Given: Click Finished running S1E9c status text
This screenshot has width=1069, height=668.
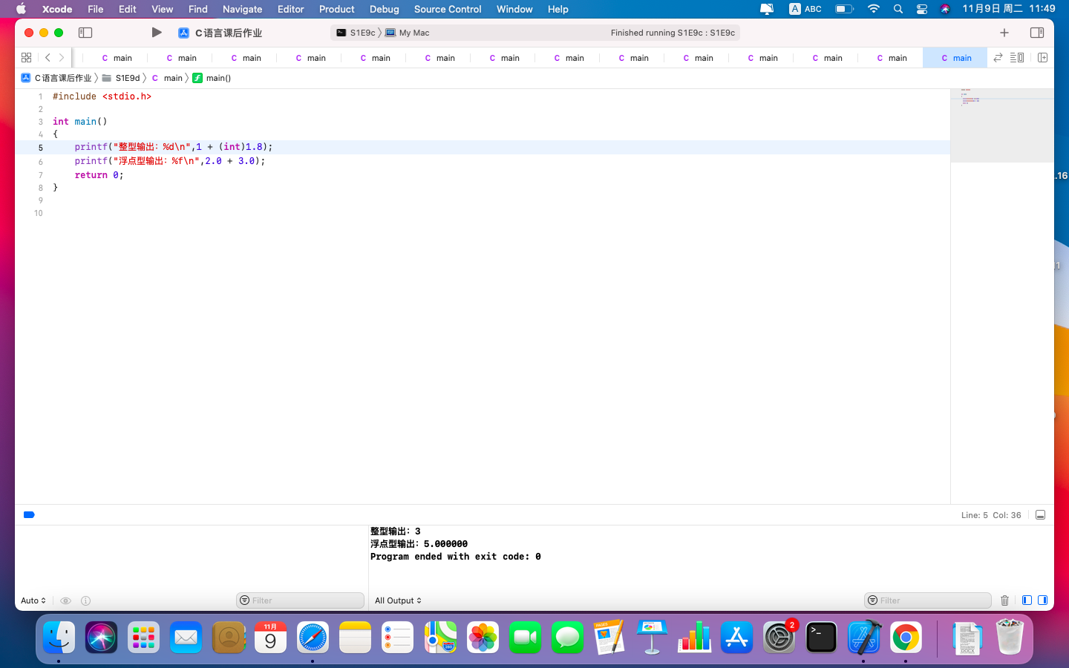Looking at the screenshot, I should [673, 33].
